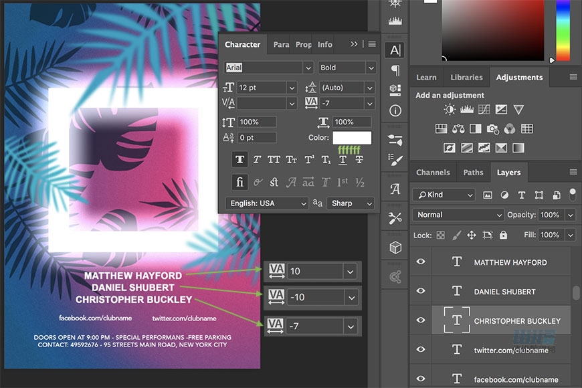Expand the Normal blend mode dropdown

[458, 215]
